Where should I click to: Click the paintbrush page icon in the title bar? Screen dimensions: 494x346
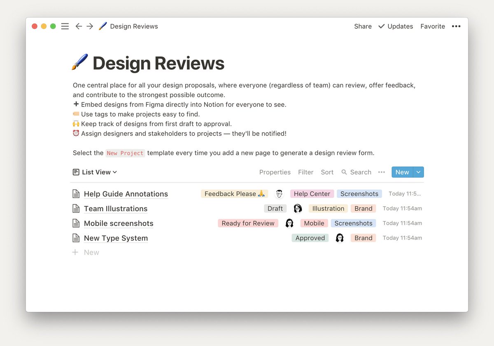point(102,25)
